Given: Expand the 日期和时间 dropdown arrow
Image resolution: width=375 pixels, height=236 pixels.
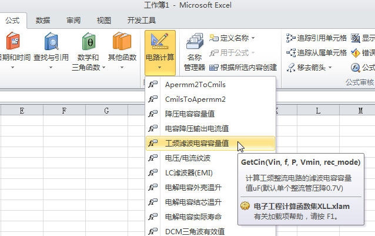Looking at the screenshot, I should [13, 68].
